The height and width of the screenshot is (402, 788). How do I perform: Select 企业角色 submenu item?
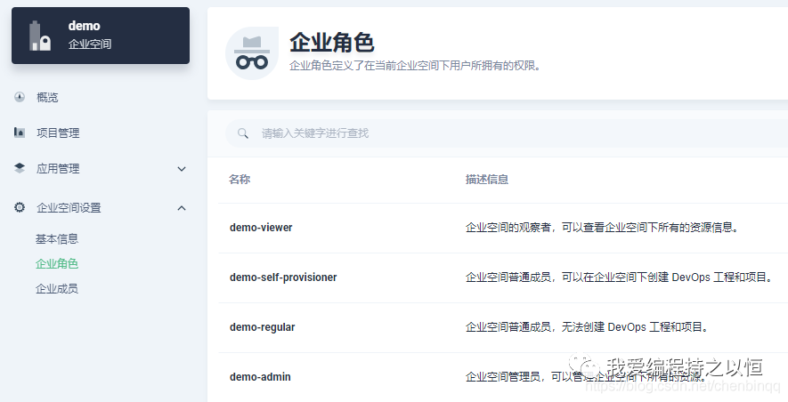tap(57, 263)
